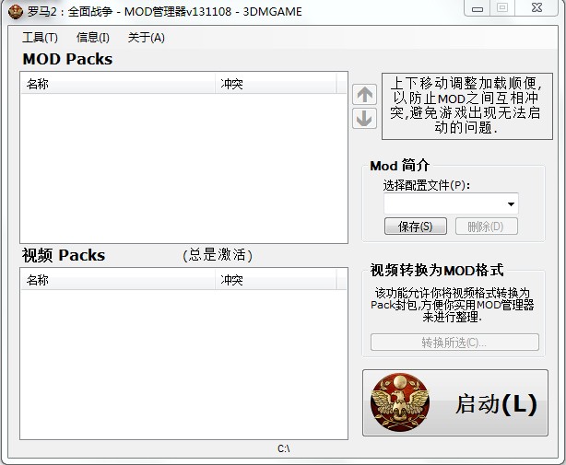566x465 pixels.
Task: Click the C:\ path in status bar
Action: tap(283, 448)
